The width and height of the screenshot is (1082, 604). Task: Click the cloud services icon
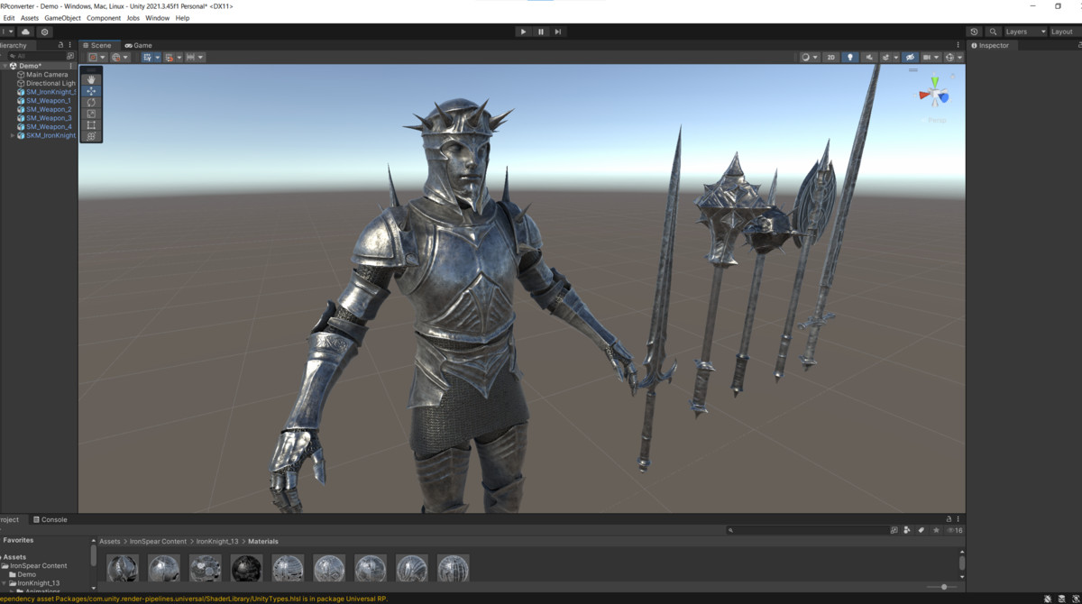click(x=25, y=32)
